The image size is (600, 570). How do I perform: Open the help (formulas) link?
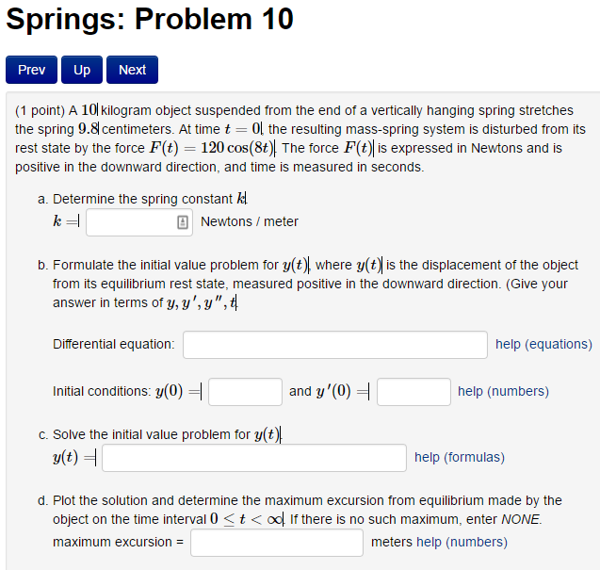(x=460, y=457)
